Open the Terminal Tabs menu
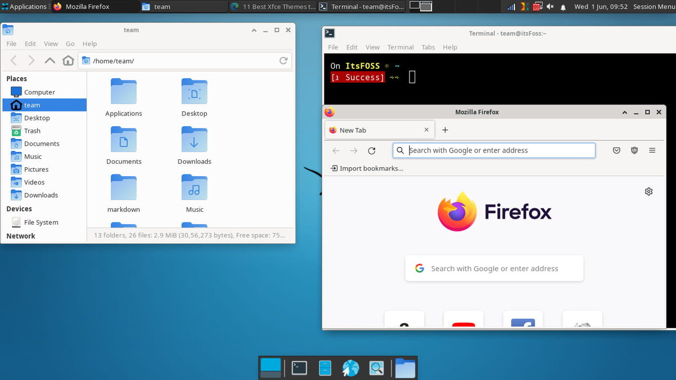The height and width of the screenshot is (380, 676). click(x=428, y=47)
